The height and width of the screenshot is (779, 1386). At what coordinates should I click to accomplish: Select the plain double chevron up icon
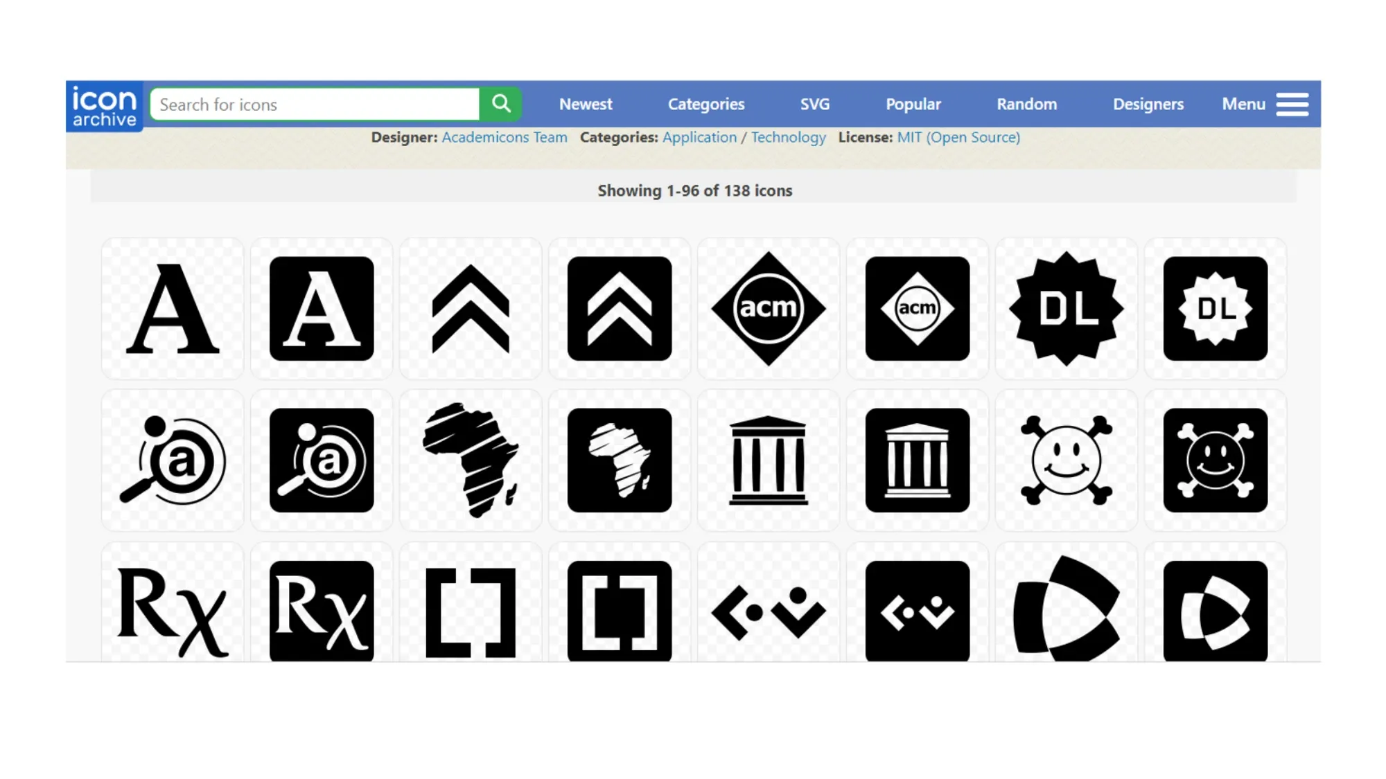point(471,309)
